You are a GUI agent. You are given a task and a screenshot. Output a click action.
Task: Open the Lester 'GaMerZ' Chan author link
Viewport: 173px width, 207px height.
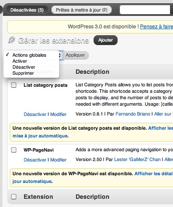click(x=137, y=159)
